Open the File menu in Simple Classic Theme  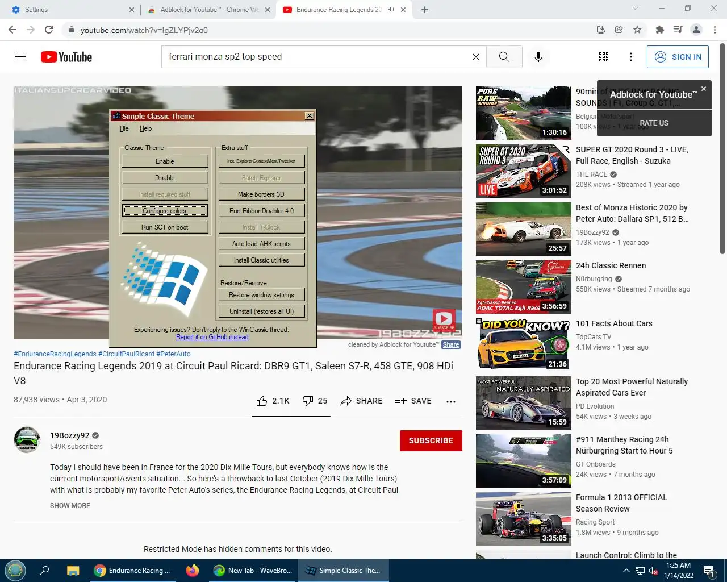click(x=124, y=128)
